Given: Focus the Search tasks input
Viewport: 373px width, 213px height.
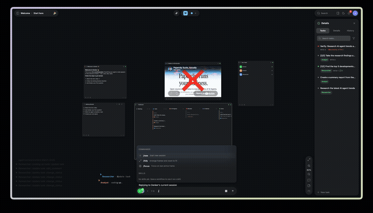Looking at the screenshot, I should [334, 38].
